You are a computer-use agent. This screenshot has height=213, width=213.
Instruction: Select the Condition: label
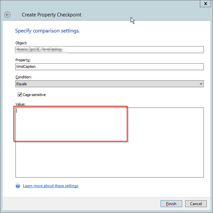(23, 77)
